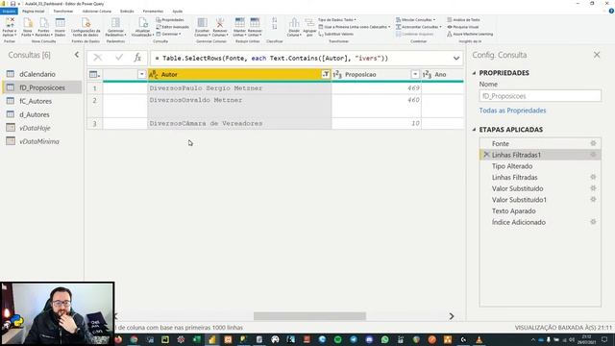Select the Texto Aparado applied step
The width and height of the screenshot is (615, 346).
click(540, 211)
